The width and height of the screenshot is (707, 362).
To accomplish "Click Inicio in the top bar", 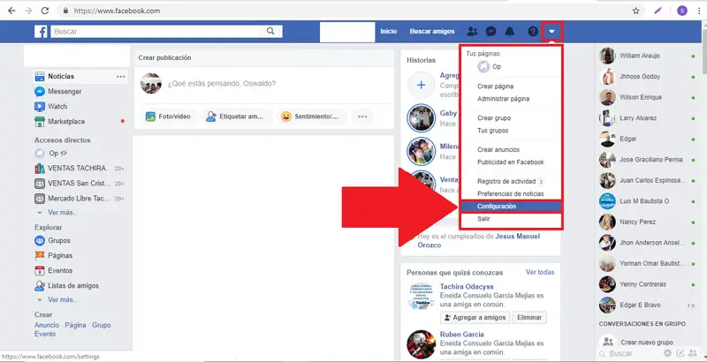I will coord(389,32).
